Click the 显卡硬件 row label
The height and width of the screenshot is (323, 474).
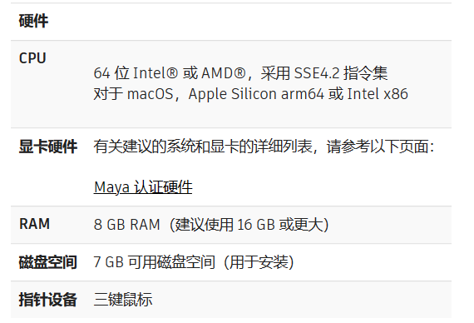47,147
